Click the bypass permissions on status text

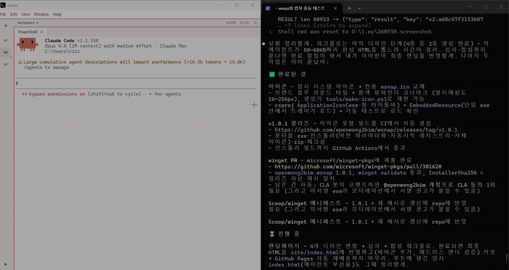pyautogui.click(x=57, y=94)
